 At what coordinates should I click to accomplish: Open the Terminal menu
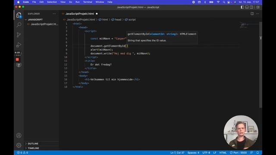tap(88, 2)
